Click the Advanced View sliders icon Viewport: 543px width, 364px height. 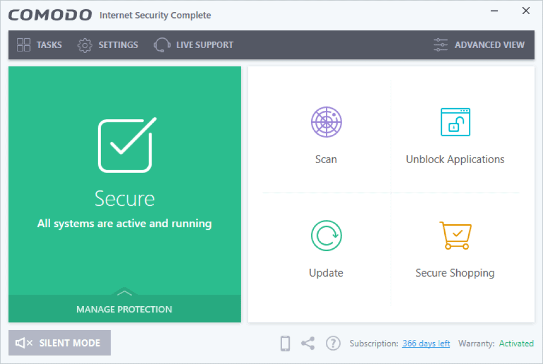(x=440, y=45)
